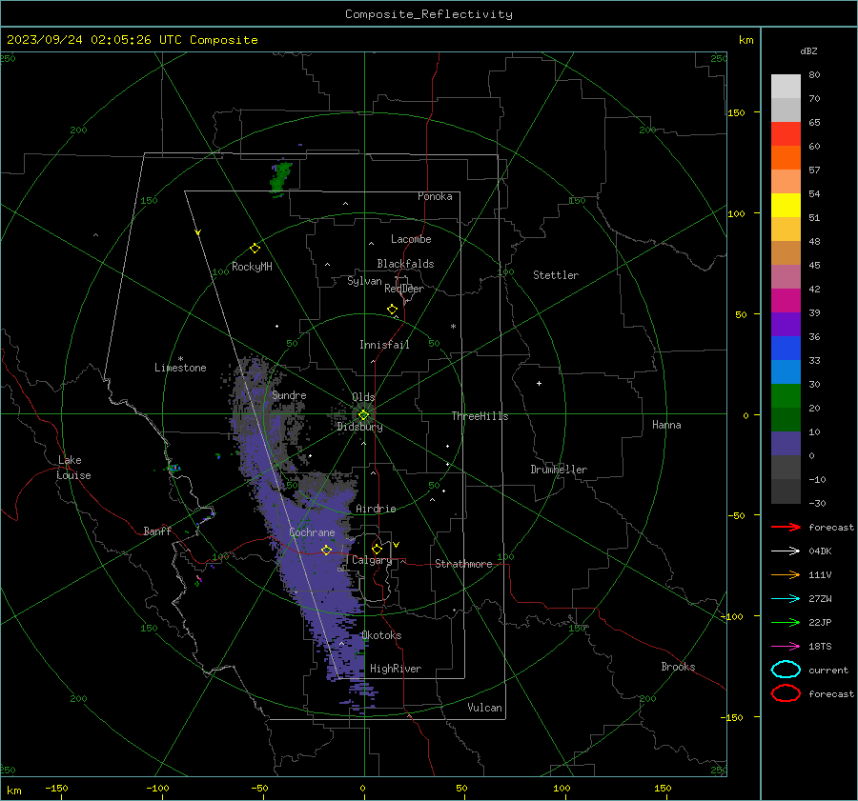This screenshot has height=801, width=858.
Task: Select the 65 dBZ red swatch
Action: point(786,134)
